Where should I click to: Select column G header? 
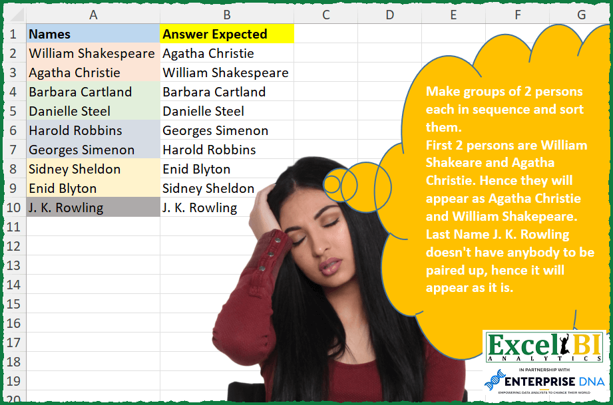pyautogui.click(x=581, y=15)
